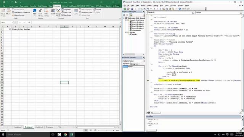The width and height of the screenshot is (244, 137).
Task: Open the Macros dialog in Excel
Action: (9, 12)
